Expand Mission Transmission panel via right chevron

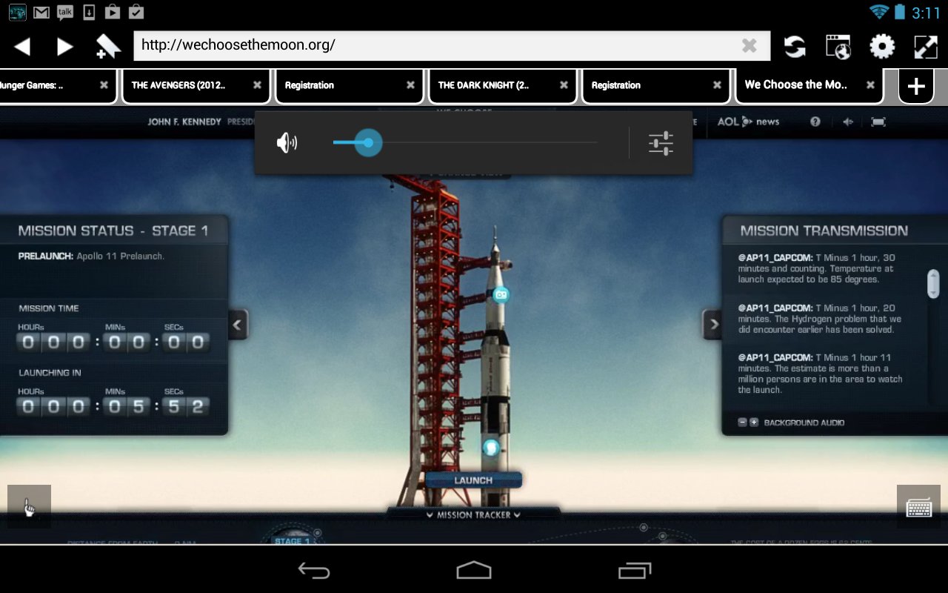point(712,325)
